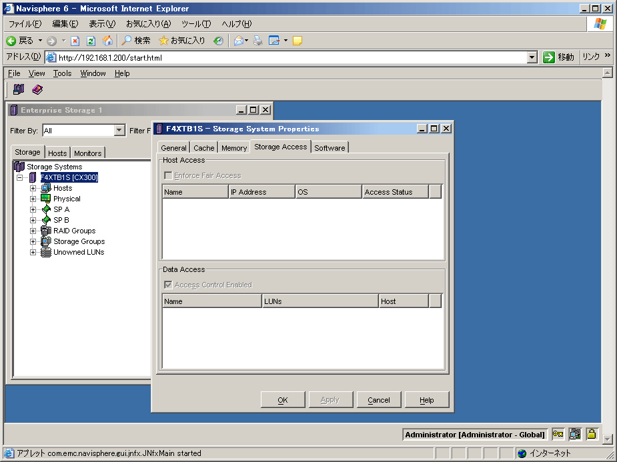
Task: Click the IE Stop toolbar icon
Action: pos(75,41)
